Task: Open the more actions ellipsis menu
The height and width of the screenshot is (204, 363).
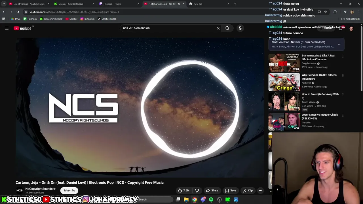Action: click(x=260, y=190)
